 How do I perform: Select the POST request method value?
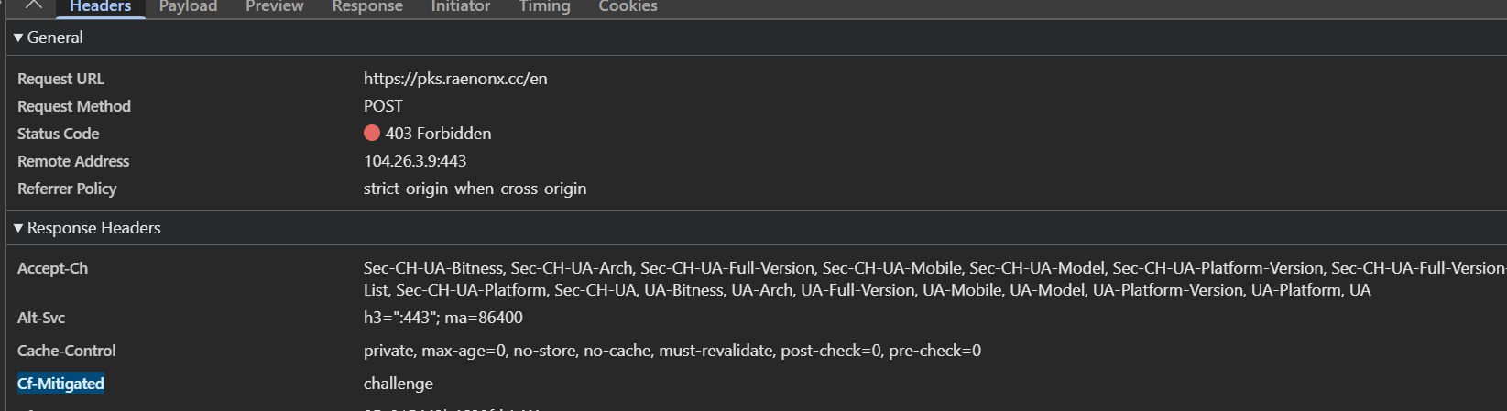coord(383,106)
